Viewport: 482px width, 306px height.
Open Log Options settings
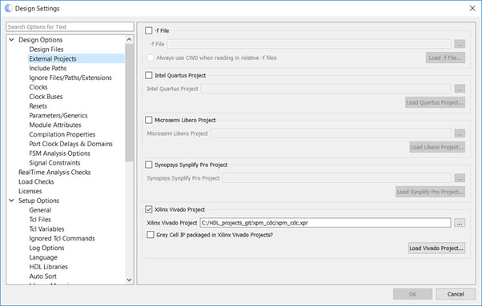click(x=46, y=248)
